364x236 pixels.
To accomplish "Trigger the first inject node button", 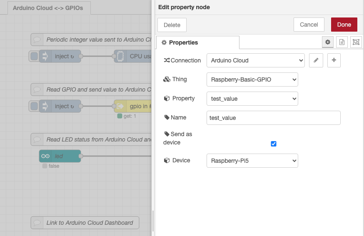I will (34, 56).
